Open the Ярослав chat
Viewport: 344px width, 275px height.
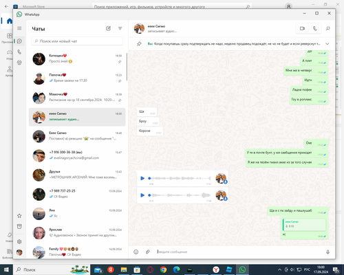[77, 233]
